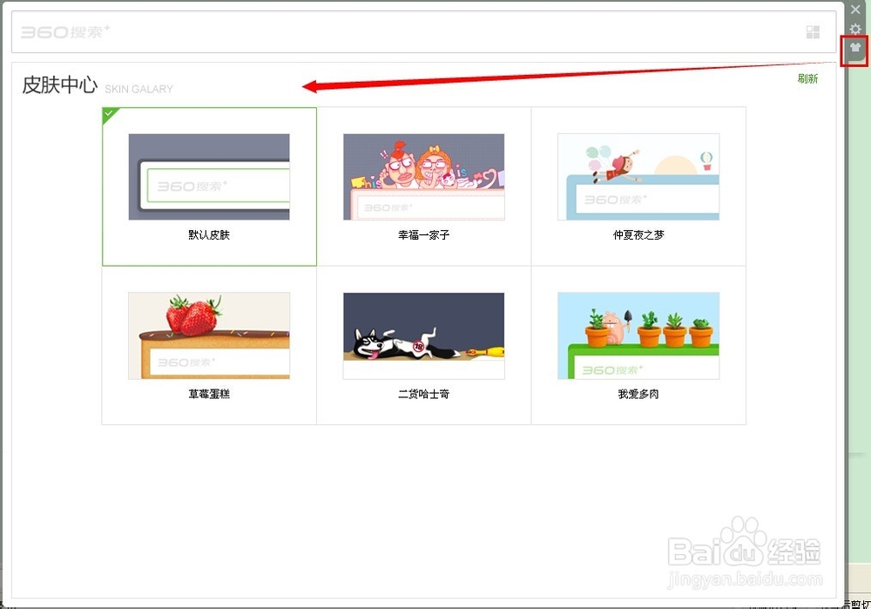Click the red-highlighted skin icon in the sidebar

coord(854,50)
